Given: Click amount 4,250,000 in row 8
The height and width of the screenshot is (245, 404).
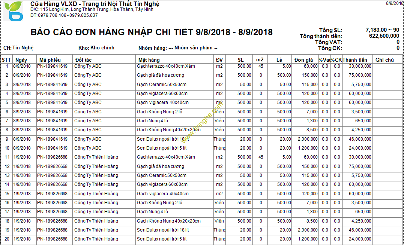Looking at the screenshot, I should [x=361, y=130].
